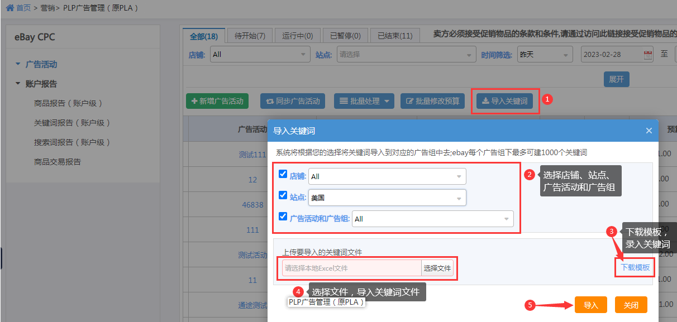Click the 导入关键词 button
Screen dimensions: 677x322
click(x=505, y=101)
